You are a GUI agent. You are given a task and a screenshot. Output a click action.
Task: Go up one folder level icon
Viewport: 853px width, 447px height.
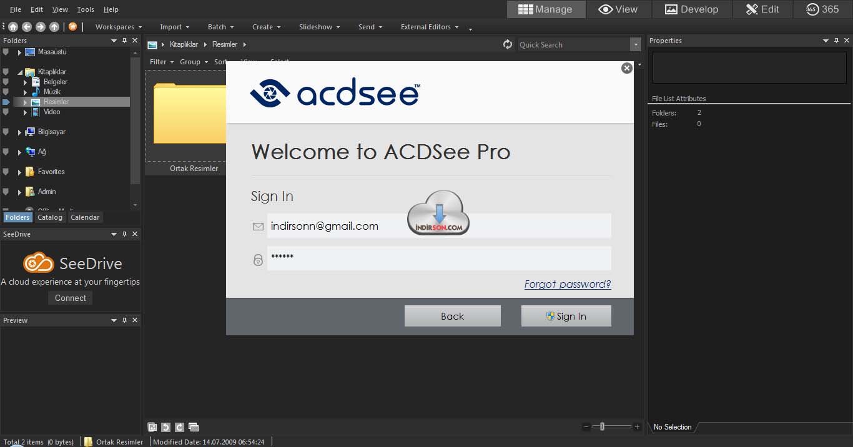pos(54,27)
